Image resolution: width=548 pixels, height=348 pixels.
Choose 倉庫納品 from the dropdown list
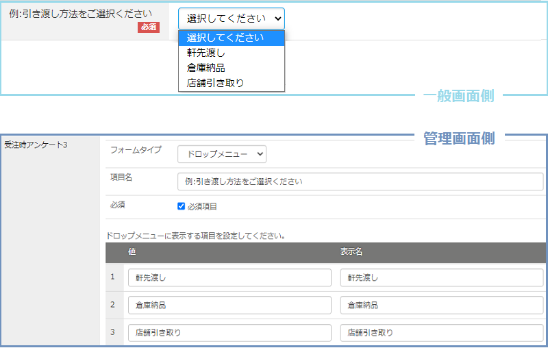(x=232, y=68)
